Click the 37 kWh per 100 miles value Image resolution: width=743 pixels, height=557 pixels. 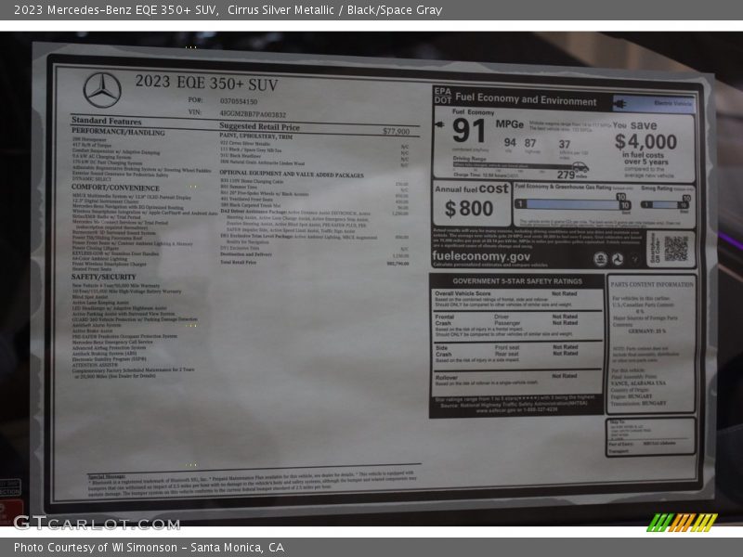pyautogui.click(x=565, y=145)
